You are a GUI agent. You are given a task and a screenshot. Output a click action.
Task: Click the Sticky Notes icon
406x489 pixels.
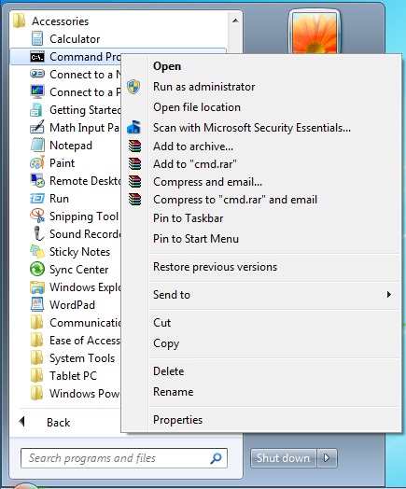click(x=37, y=252)
